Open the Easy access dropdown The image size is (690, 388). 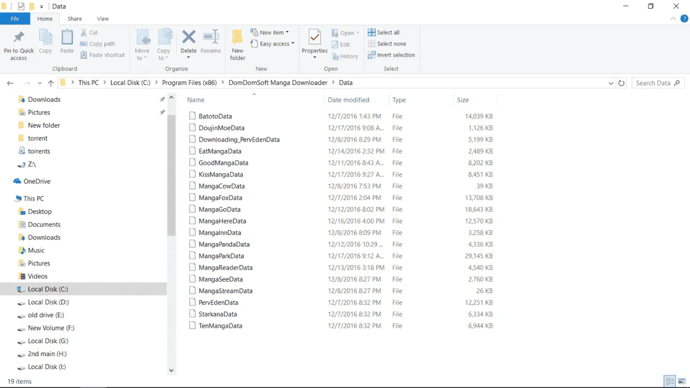(x=272, y=44)
